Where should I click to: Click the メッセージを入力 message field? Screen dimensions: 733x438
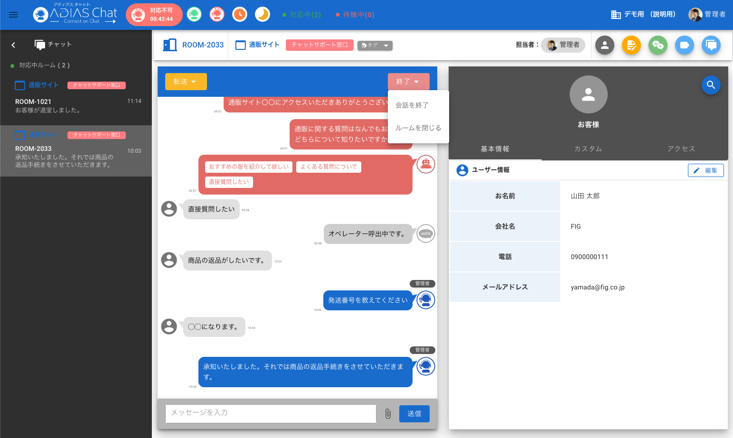(271, 413)
